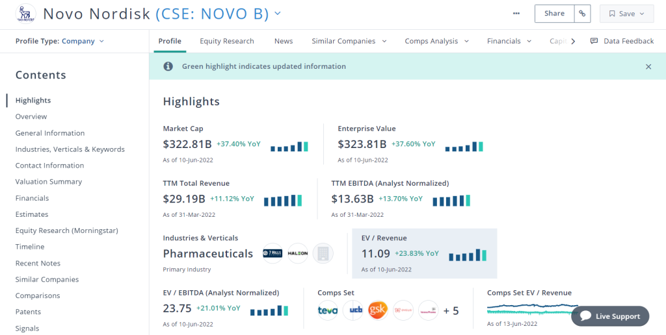Open the fourth comps logo after GSK
The height and width of the screenshot is (335, 666).
(403, 310)
